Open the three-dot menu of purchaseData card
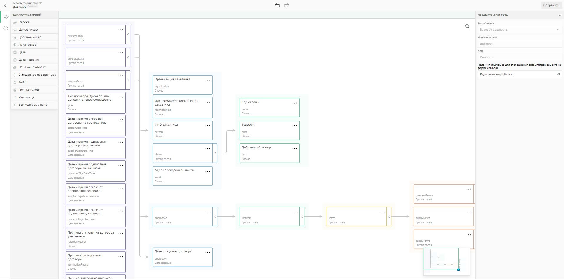Viewport: 564px width, 279px height. (x=121, y=53)
